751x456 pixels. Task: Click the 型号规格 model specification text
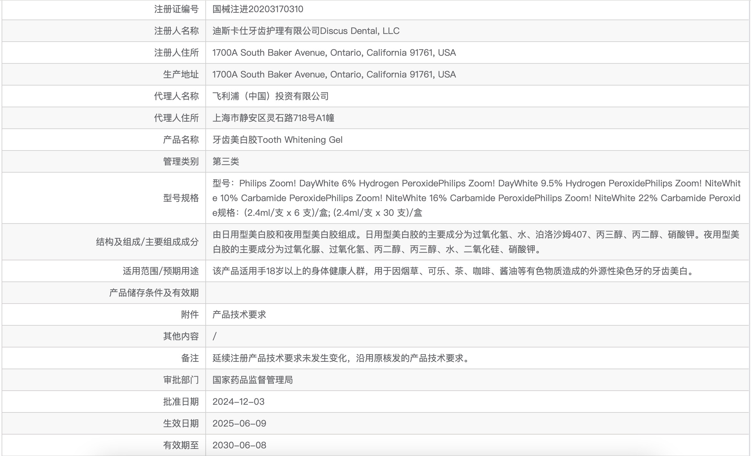click(x=476, y=198)
